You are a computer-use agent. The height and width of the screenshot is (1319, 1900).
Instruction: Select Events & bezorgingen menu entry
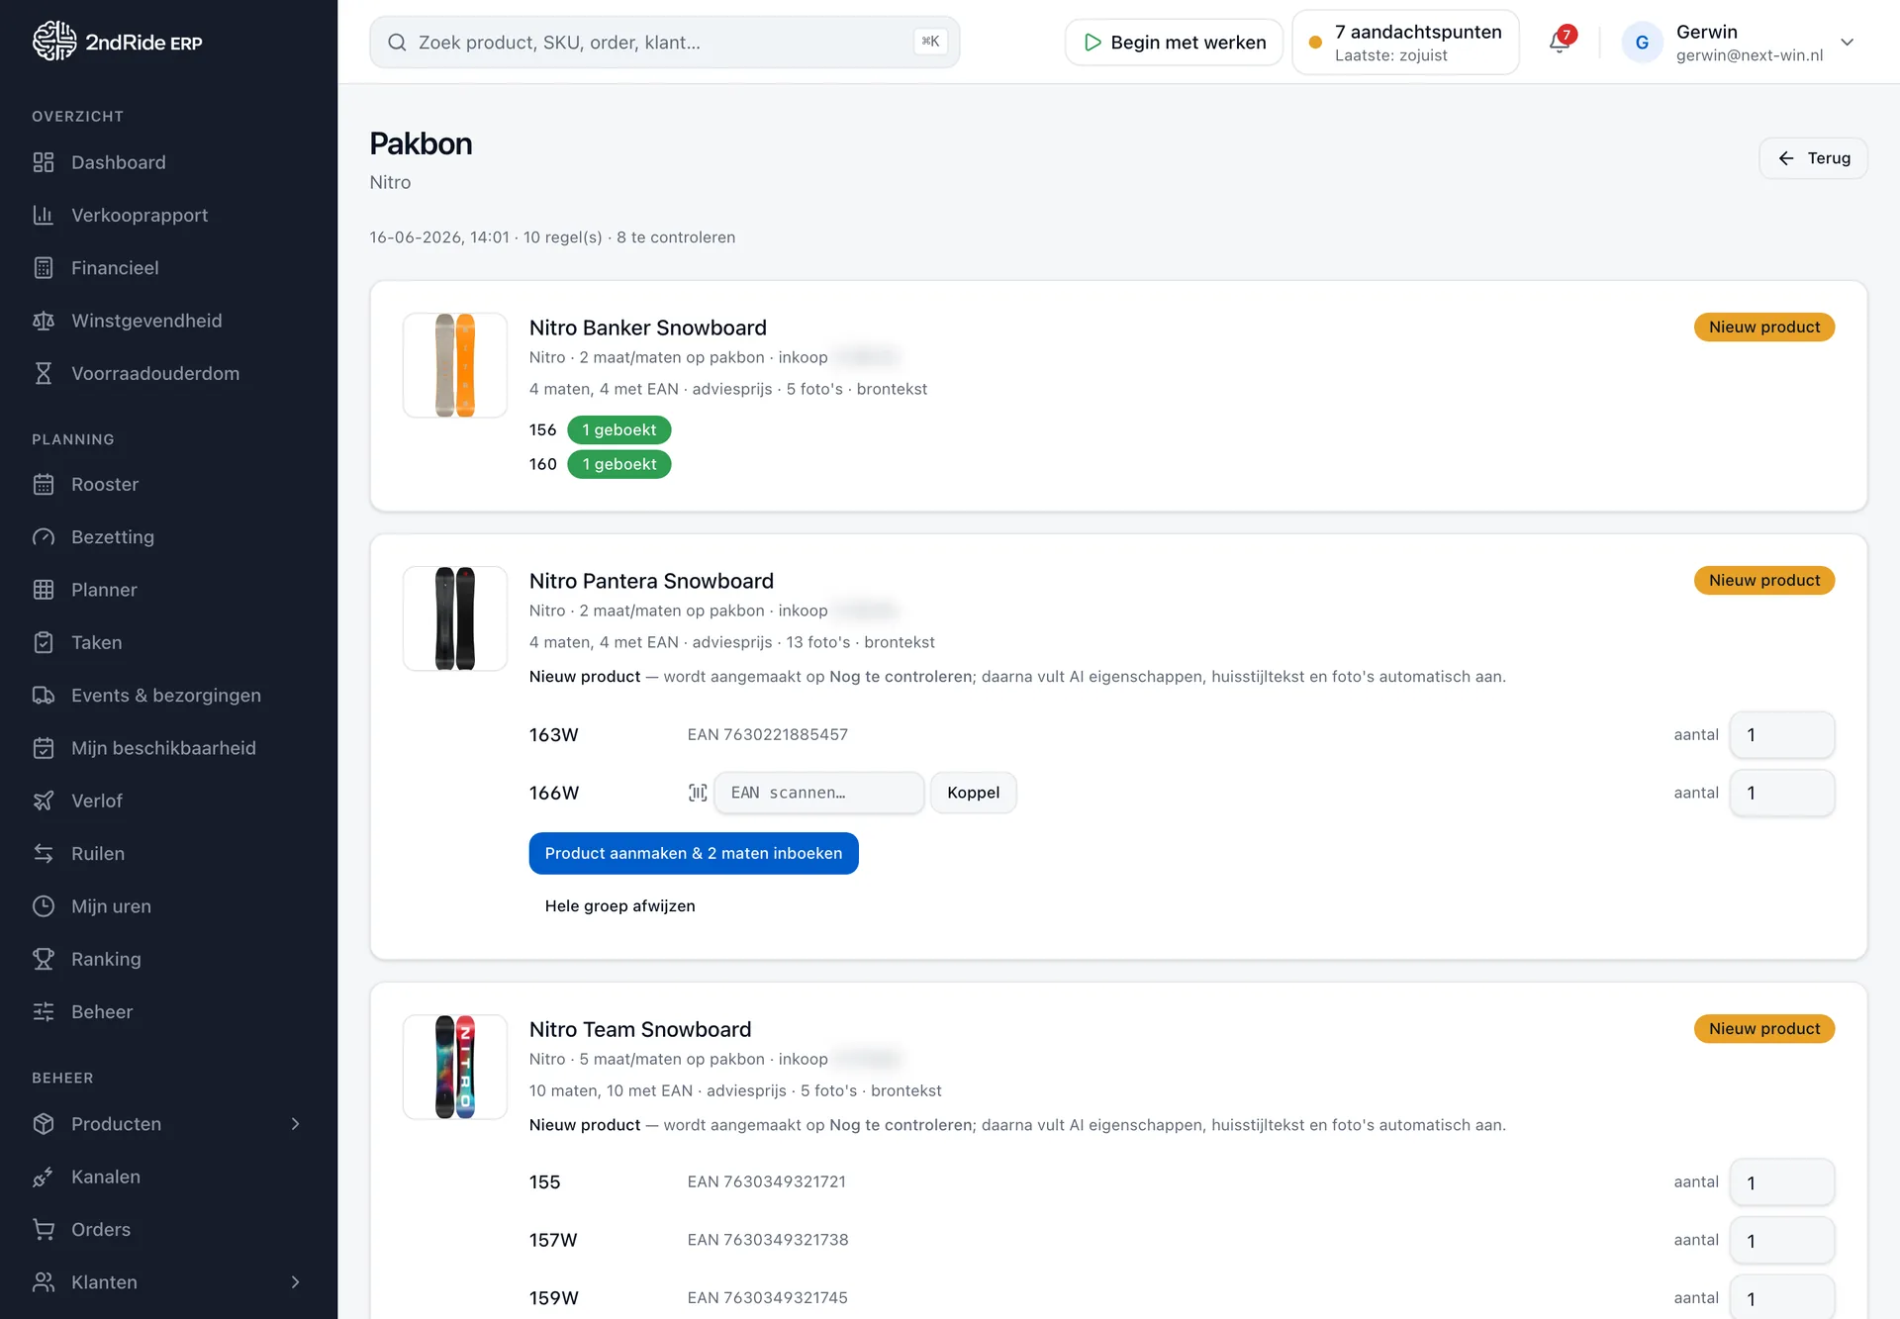(168, 695)
